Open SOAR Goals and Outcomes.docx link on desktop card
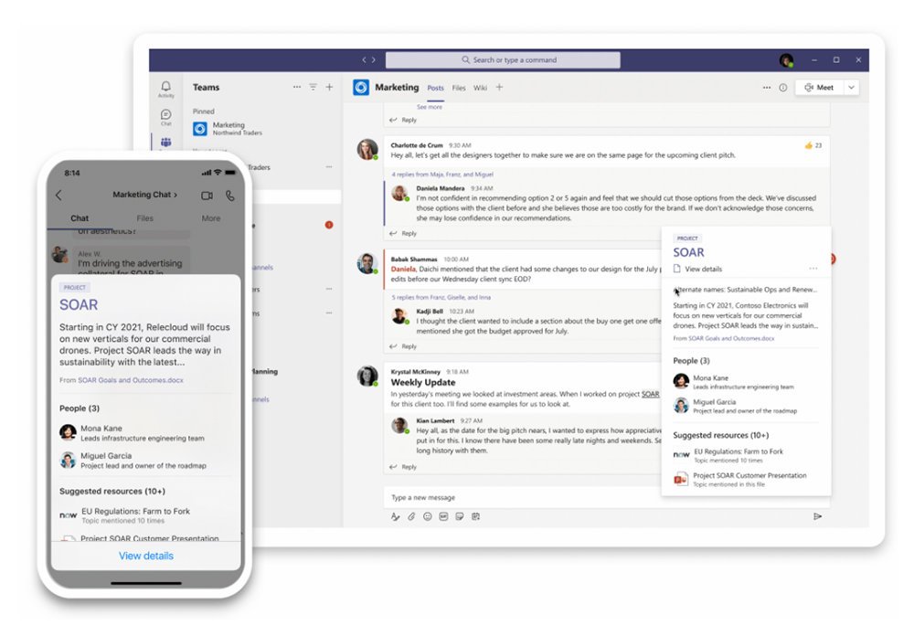The image size is (914, 636). click(x=731, y=338)
